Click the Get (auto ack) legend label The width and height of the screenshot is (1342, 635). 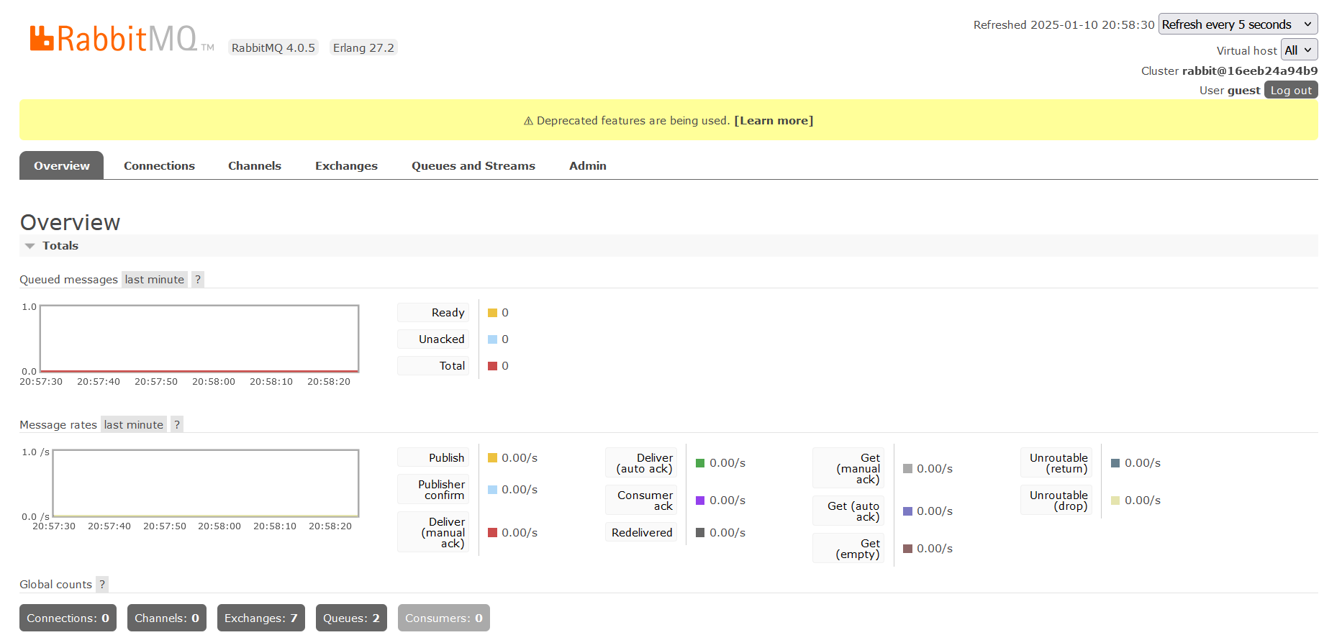[x=849, y=511]
